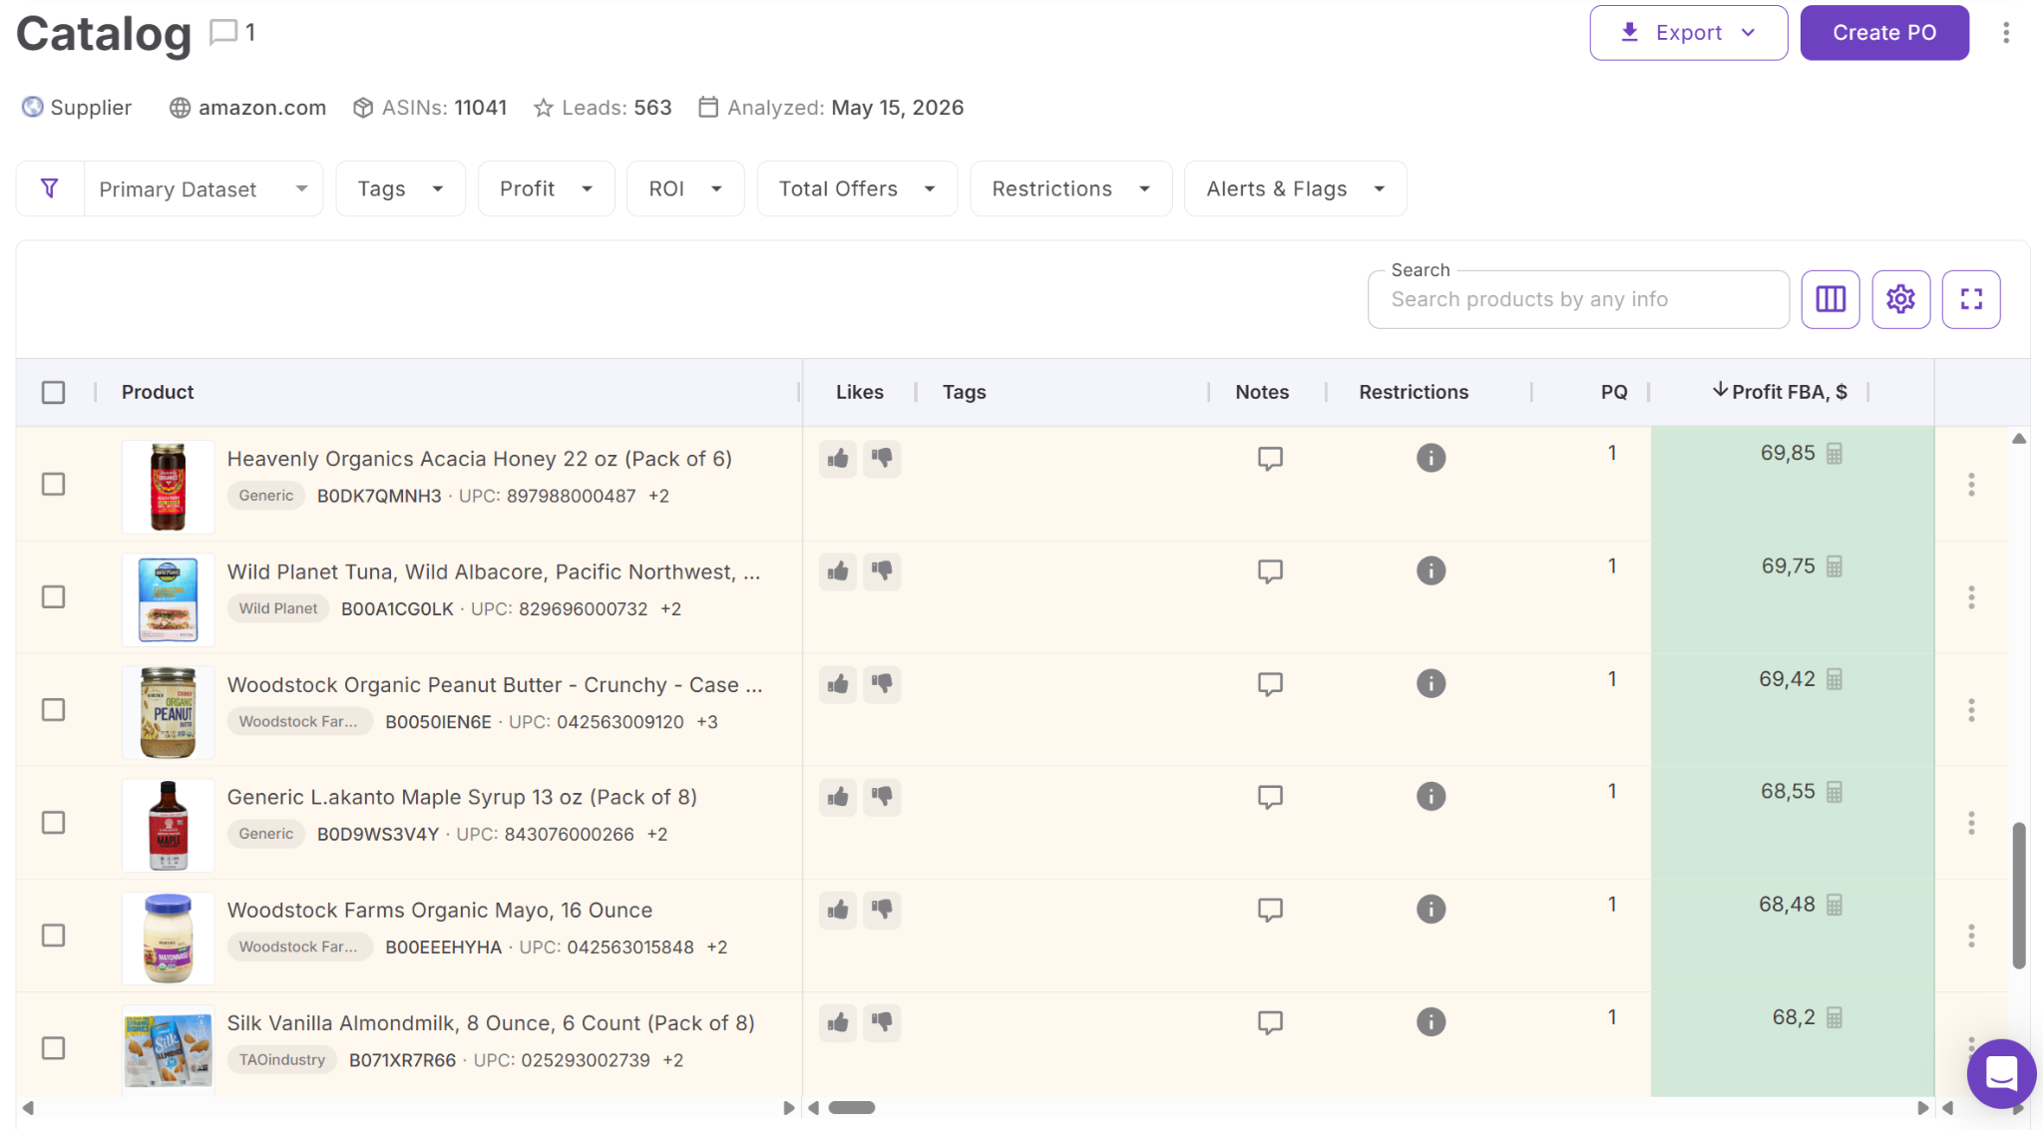The image size is (2043, 1130).
Task: Click the vertical table scrollbar thumb
Action: tap(2019, 895)
